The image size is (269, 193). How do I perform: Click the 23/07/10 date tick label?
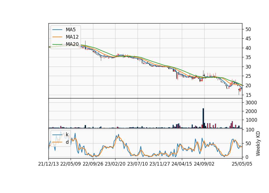pyautogui.click(x=137, y=164)
